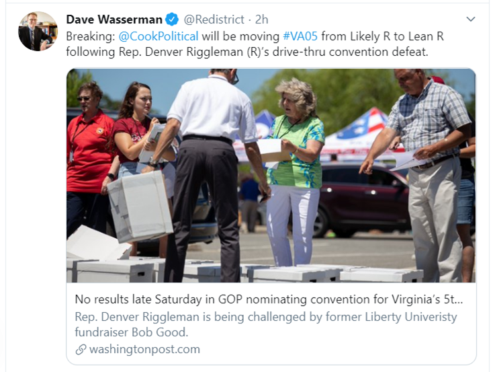The width and height of the screenshot is (493, 372).
Task: Open the washingtonpost.com source link
Action: click(x=144, y=349)
